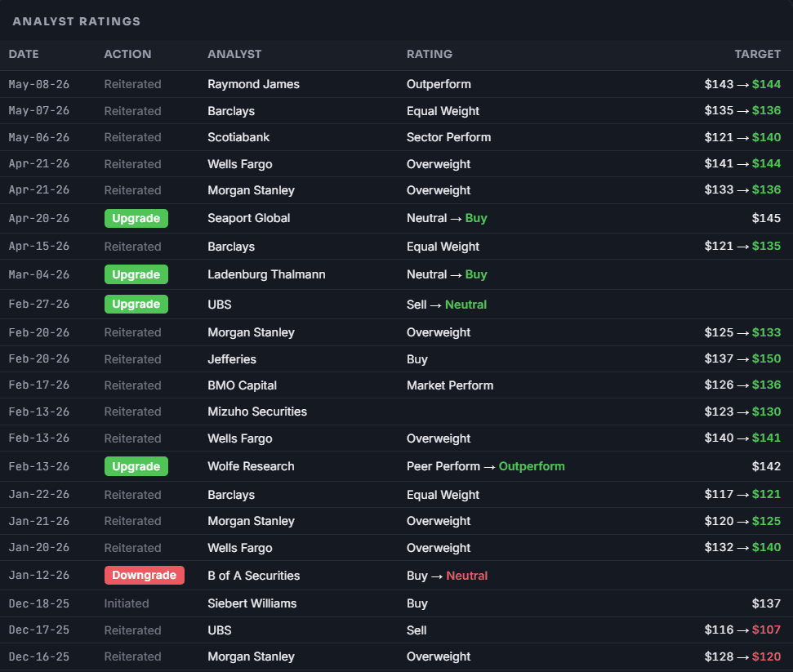Click the Market Perform rating
This screenshot has width=793, height=672.
pyautogui.click(x=450, y=385)
